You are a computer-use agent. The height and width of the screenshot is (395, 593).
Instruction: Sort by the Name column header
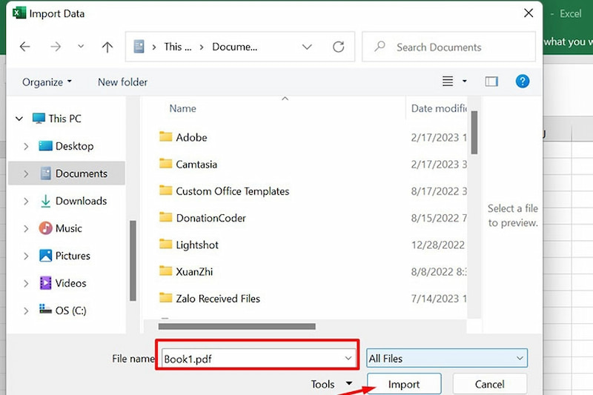[182, 108]
